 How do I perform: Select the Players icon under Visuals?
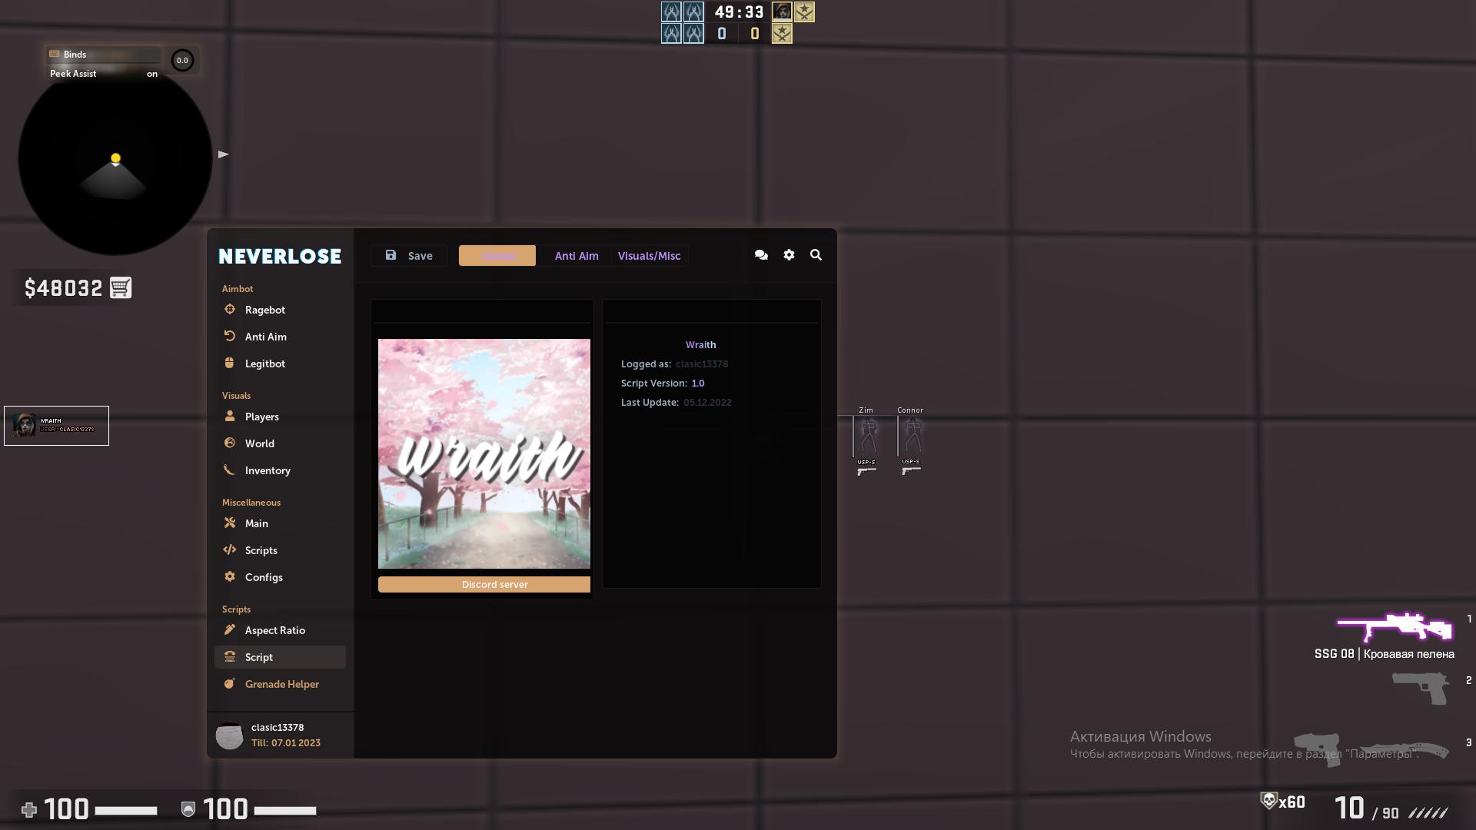[x=230, y=416]
